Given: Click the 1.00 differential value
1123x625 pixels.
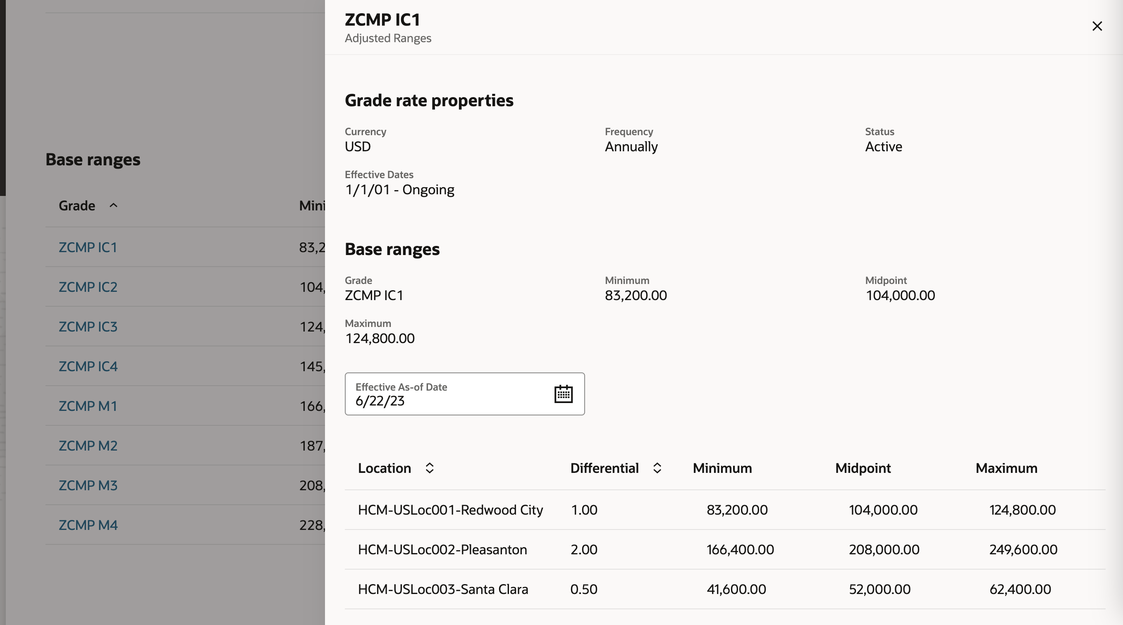Looking at the screenshot, I should [x=584, y=510].
